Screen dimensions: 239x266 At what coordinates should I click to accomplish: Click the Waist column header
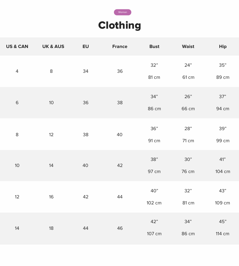coord(188,46)
